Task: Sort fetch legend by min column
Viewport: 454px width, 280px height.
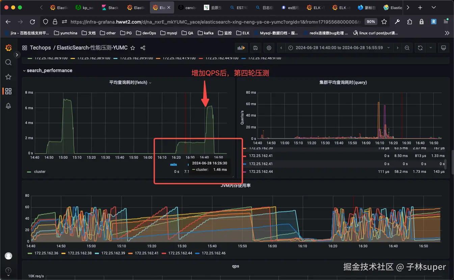Action: [x=173, y=164]
